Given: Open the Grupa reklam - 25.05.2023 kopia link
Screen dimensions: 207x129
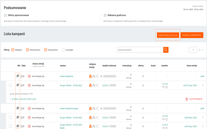Looking at the screenshot, I should click(71, 126).
